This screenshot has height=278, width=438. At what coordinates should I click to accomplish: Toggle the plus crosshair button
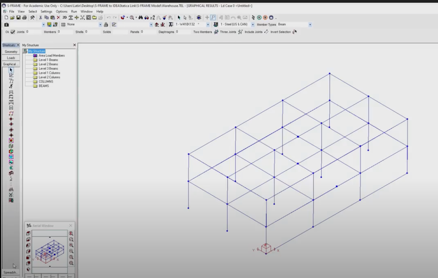[207, 17]
